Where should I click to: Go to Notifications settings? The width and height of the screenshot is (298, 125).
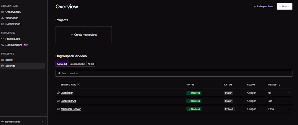(x=11, y=24)
